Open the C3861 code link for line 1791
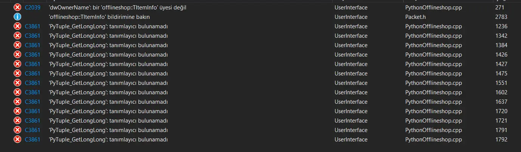Image resolution: width=521 pixels, height=152 pixels. point(33,130)
